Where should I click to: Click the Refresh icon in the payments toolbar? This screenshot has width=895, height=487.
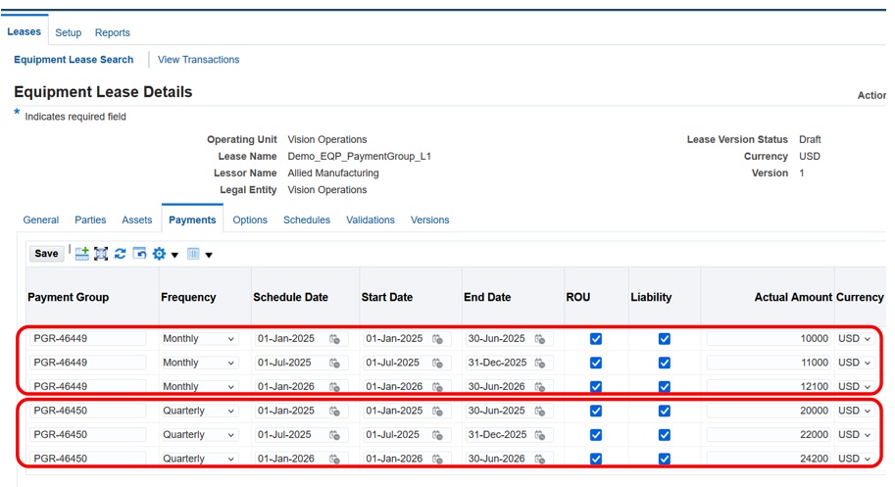tap(120, 254)
